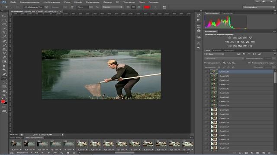
Task: Add a Levels adjustment
Action: [235, 38]
